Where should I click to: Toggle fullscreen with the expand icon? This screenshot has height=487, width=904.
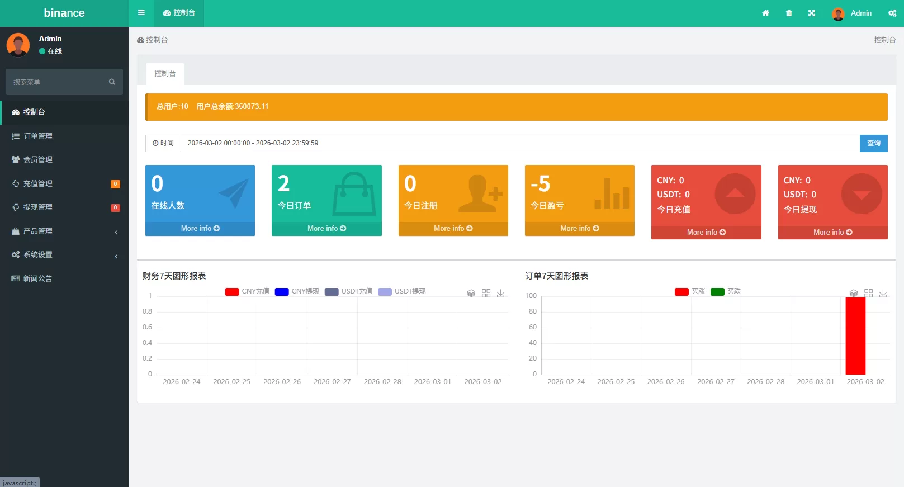tap(811, 13)
